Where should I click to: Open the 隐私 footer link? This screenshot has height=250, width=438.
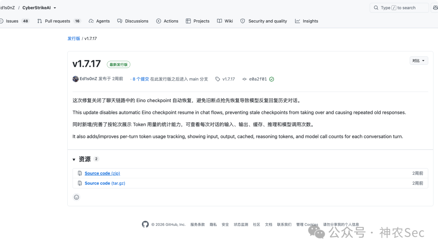pyautogui.click(x=213, y=224)
